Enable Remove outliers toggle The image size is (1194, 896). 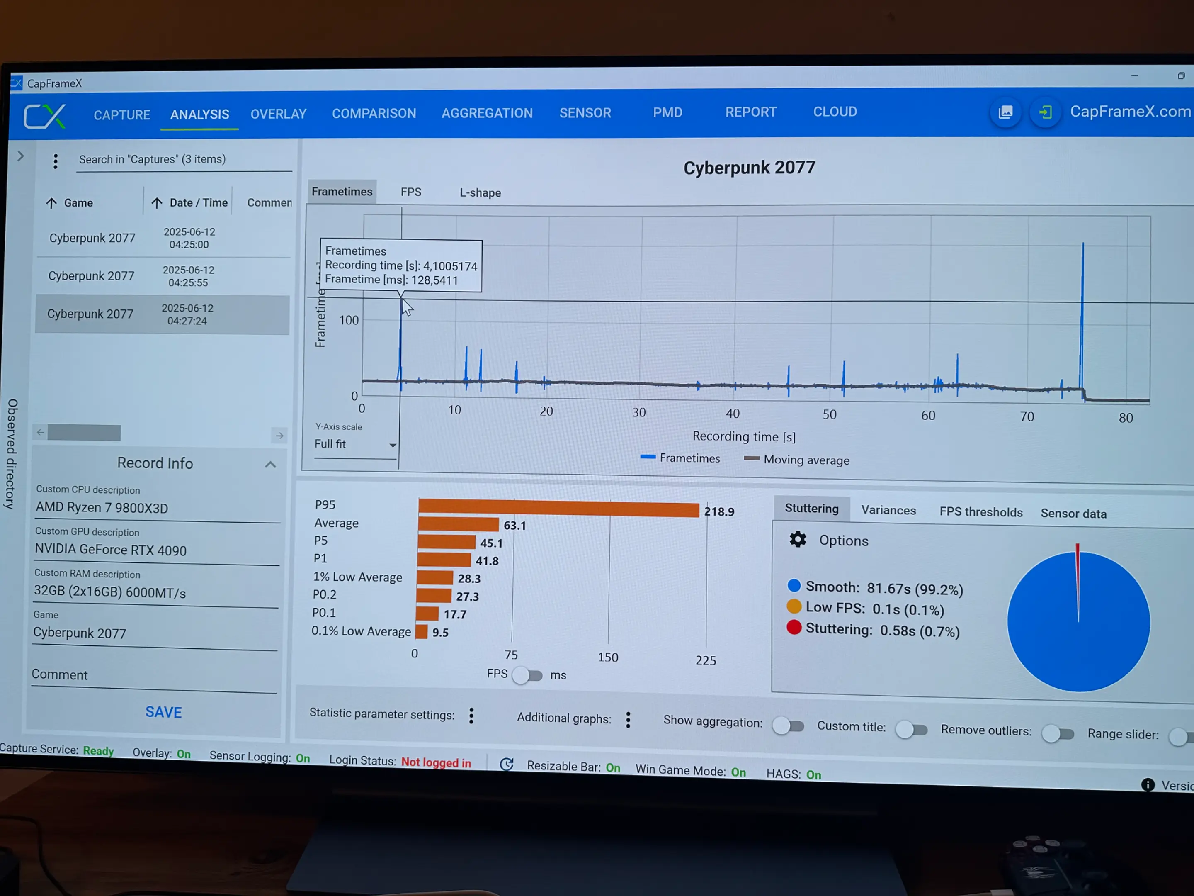point(1058,733)
